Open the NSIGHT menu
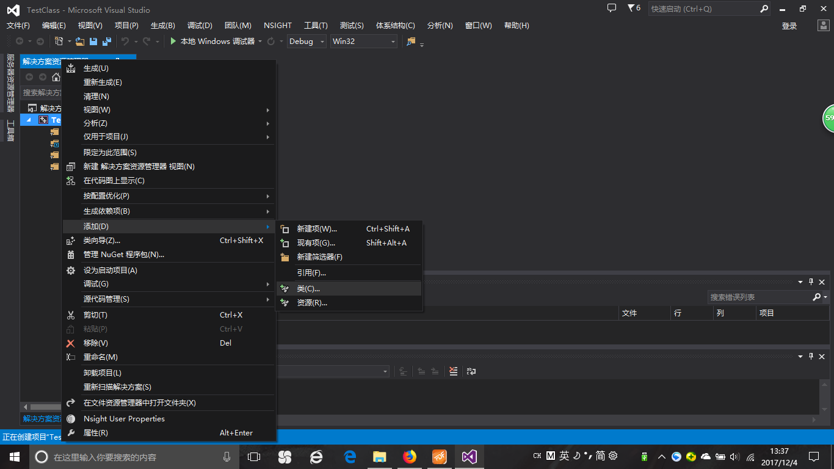Screen dimensions: 834x469 [278, 25]
